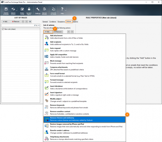Viewport: 162px width, 142px height.
Task: Expand the Help dropdown arrow
Action: [x=66, y=10]
